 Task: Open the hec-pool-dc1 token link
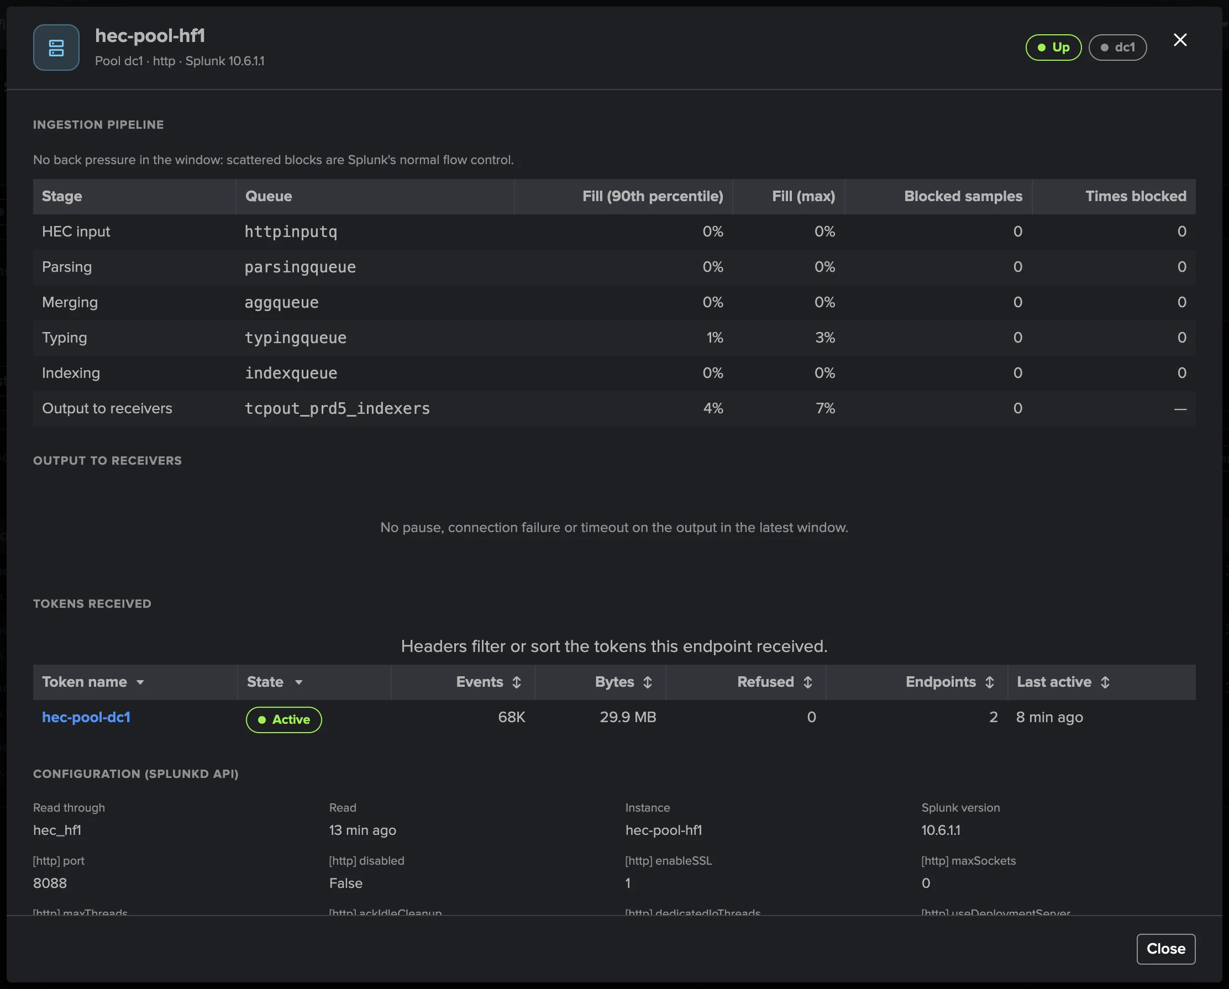coord(86,717)
